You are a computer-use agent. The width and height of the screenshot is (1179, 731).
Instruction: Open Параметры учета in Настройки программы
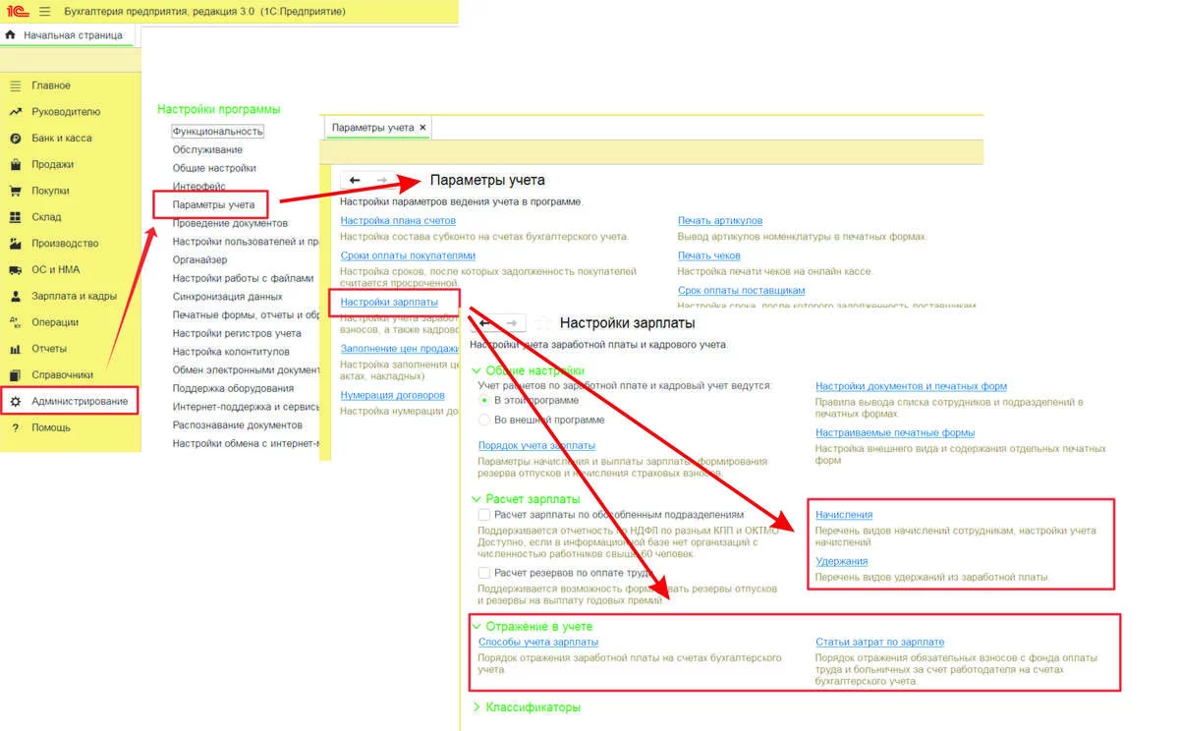[213, 204]
